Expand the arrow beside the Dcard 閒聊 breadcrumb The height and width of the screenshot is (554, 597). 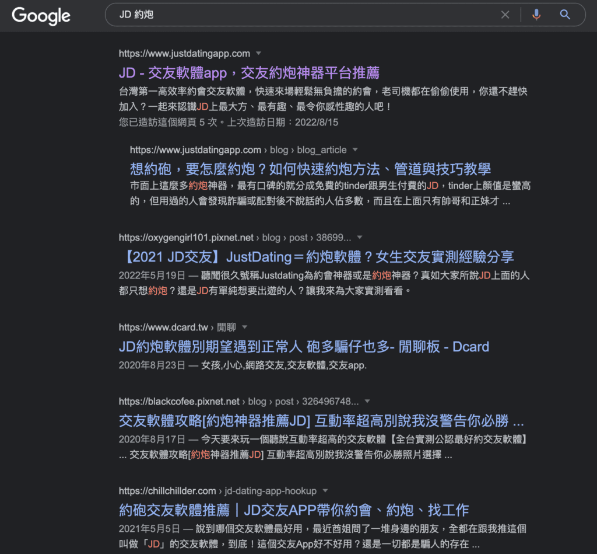click(245, 327)
